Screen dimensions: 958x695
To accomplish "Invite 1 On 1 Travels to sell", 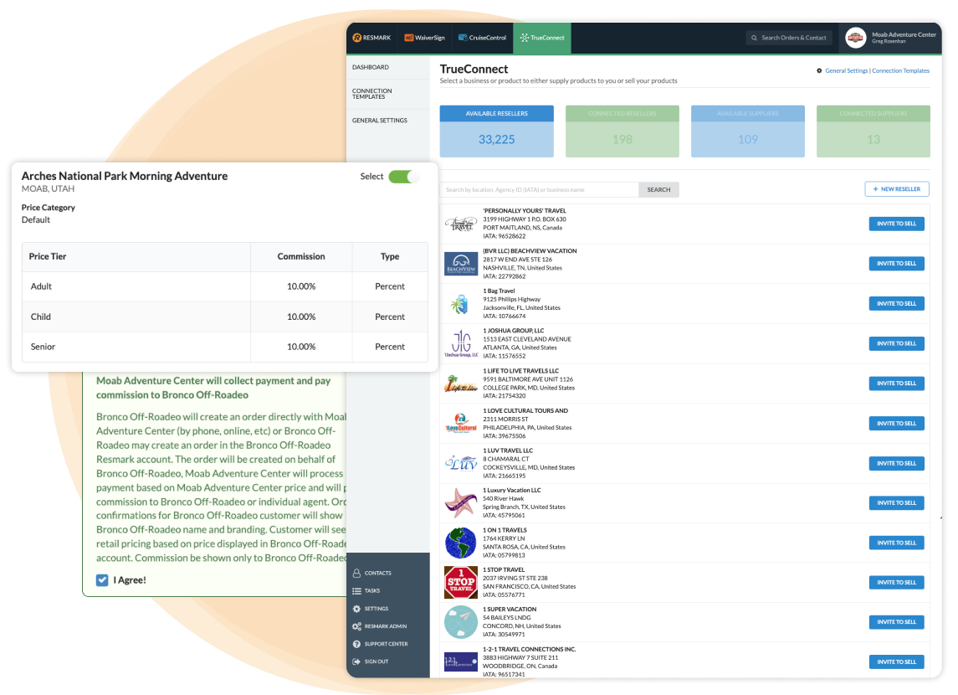I will (x=896, y=543).
